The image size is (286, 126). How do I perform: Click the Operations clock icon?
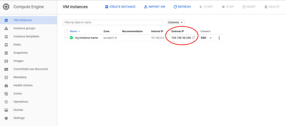point(6,102)
